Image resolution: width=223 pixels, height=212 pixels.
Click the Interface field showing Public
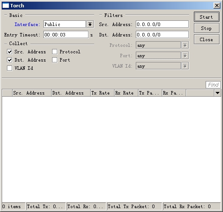point(65,24)
